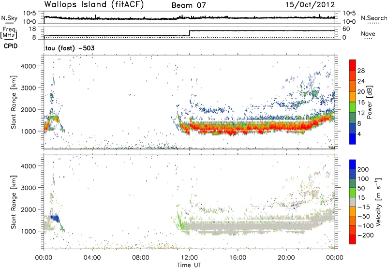Click the '16' power colorbar label

coord(361,103)
